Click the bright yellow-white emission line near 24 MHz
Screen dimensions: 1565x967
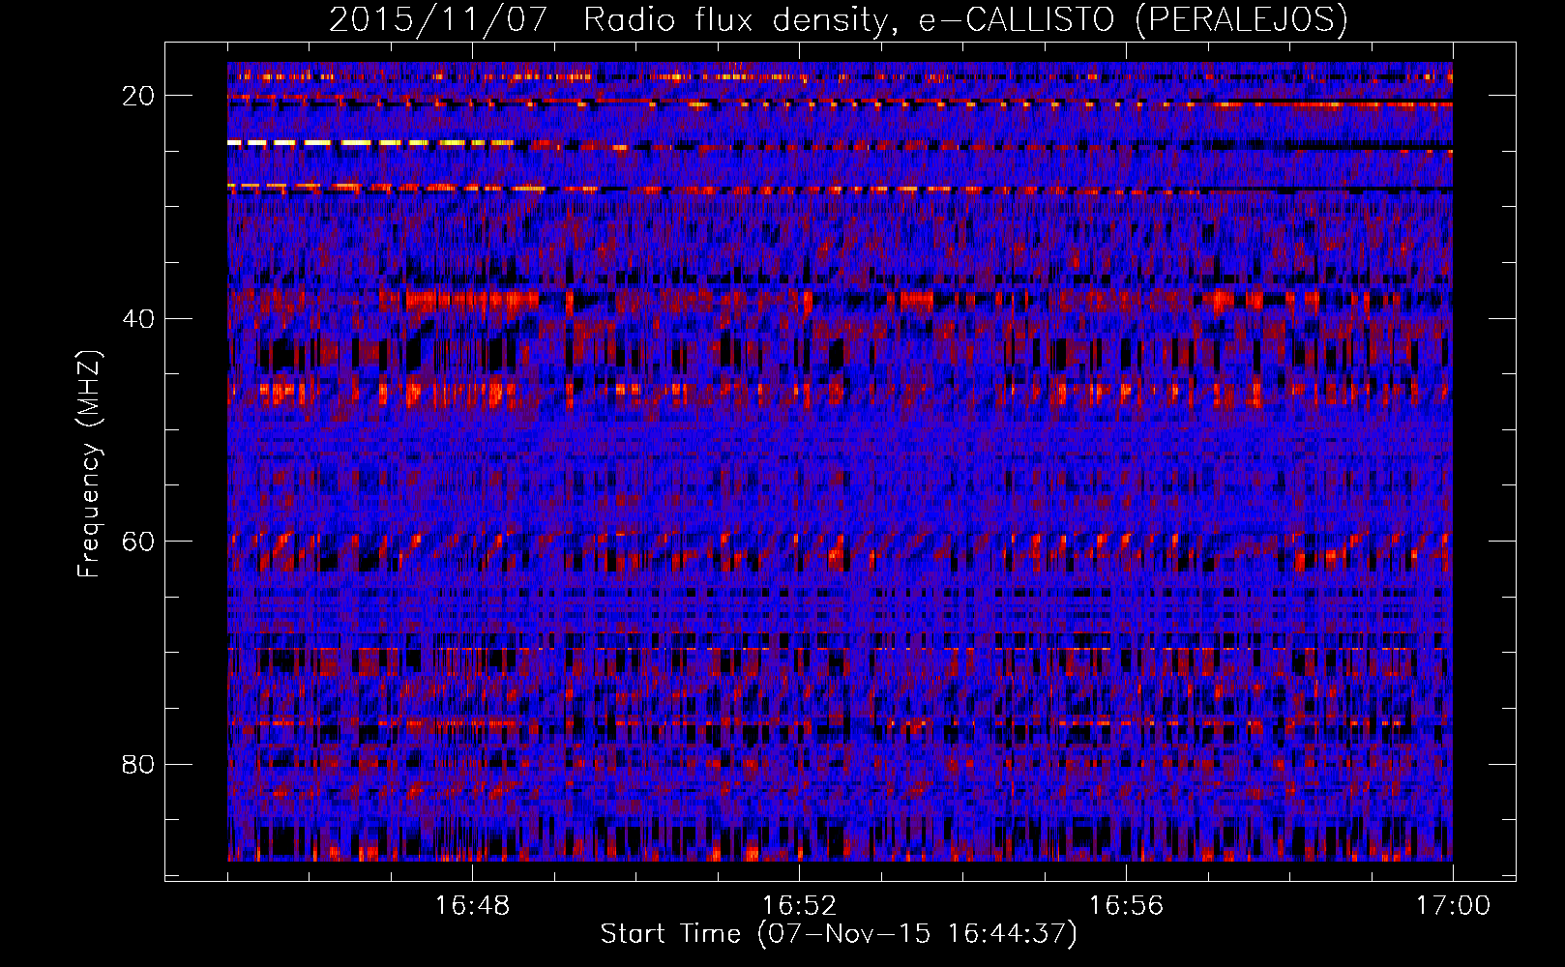[371, 142]
